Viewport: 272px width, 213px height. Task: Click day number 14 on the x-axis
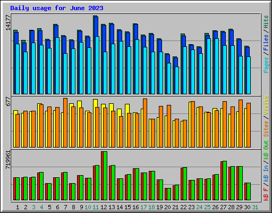tap(120, 207)
